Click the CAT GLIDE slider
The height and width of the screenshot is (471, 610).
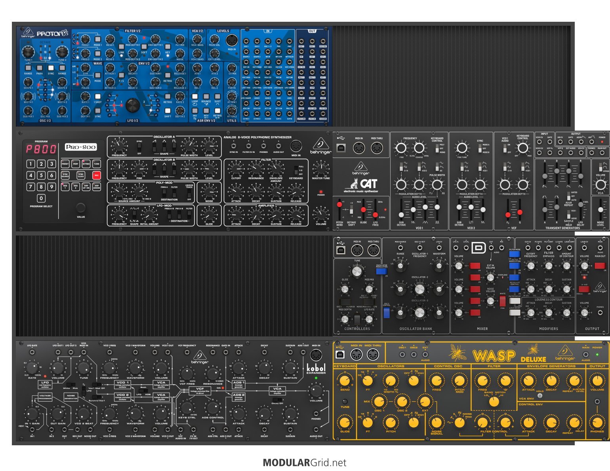point(363,209)
